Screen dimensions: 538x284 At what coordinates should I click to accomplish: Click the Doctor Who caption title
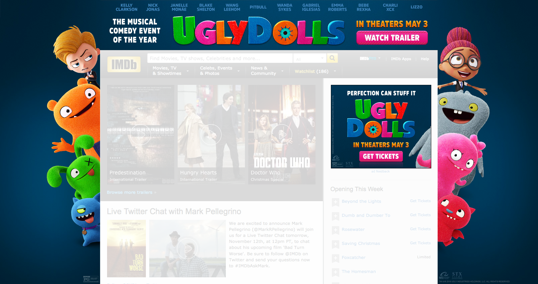(265, 173)
